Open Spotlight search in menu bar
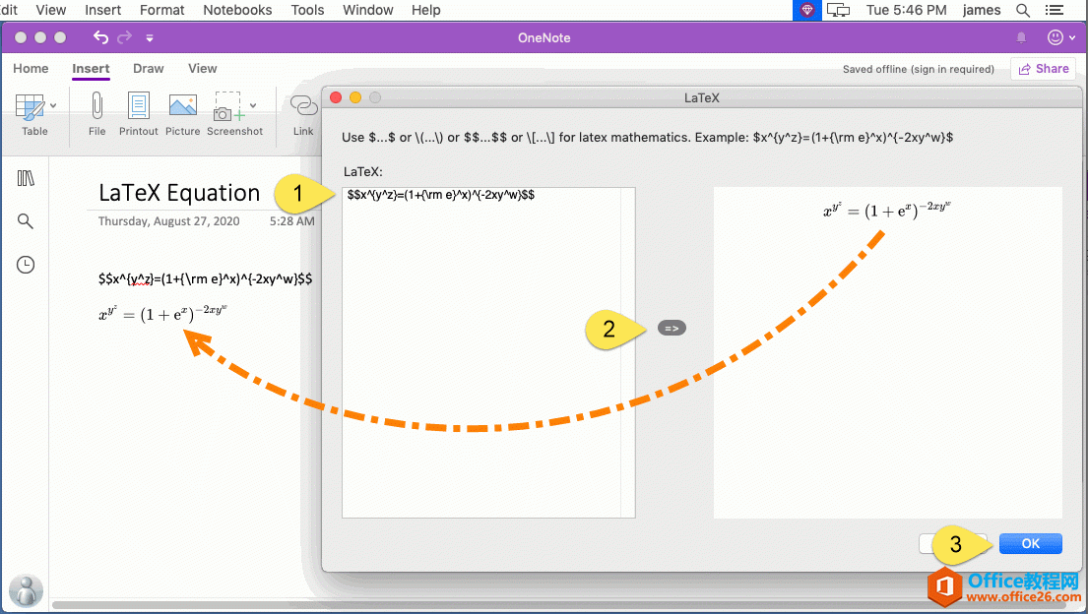Screen dimensions: 1088x614 coord(1023,10)
